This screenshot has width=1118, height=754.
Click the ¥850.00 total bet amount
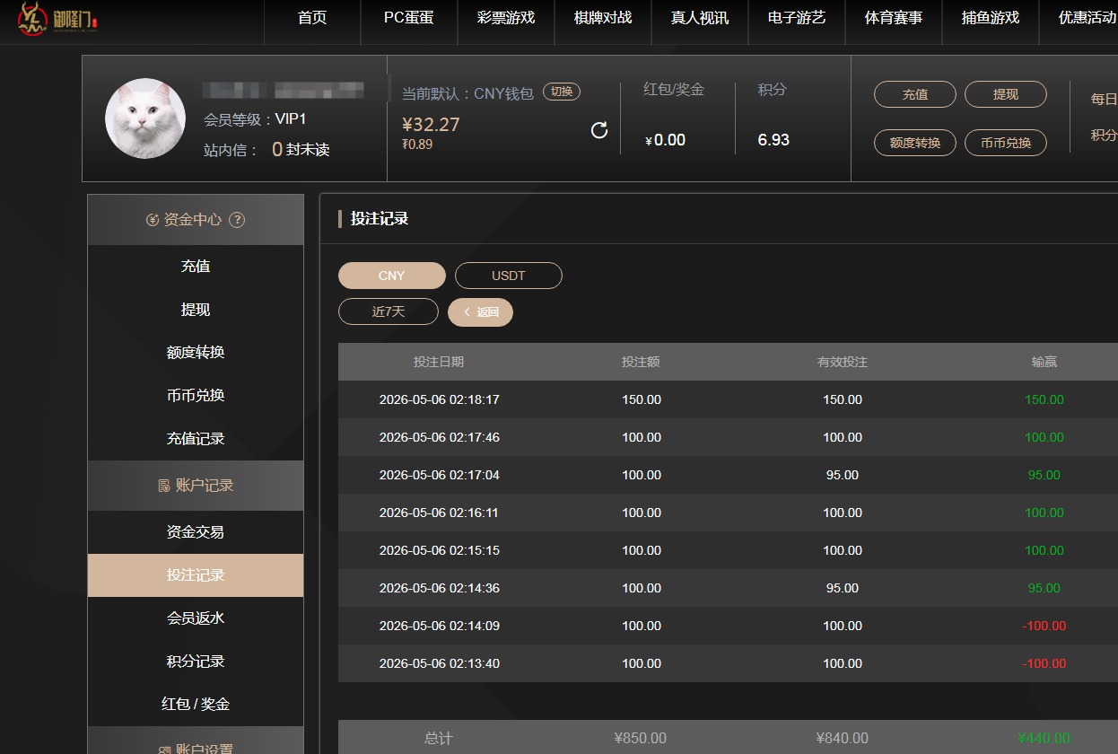point(641,738)
